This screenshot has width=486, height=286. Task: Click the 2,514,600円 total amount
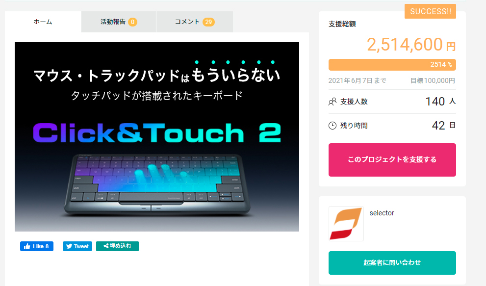411,45
